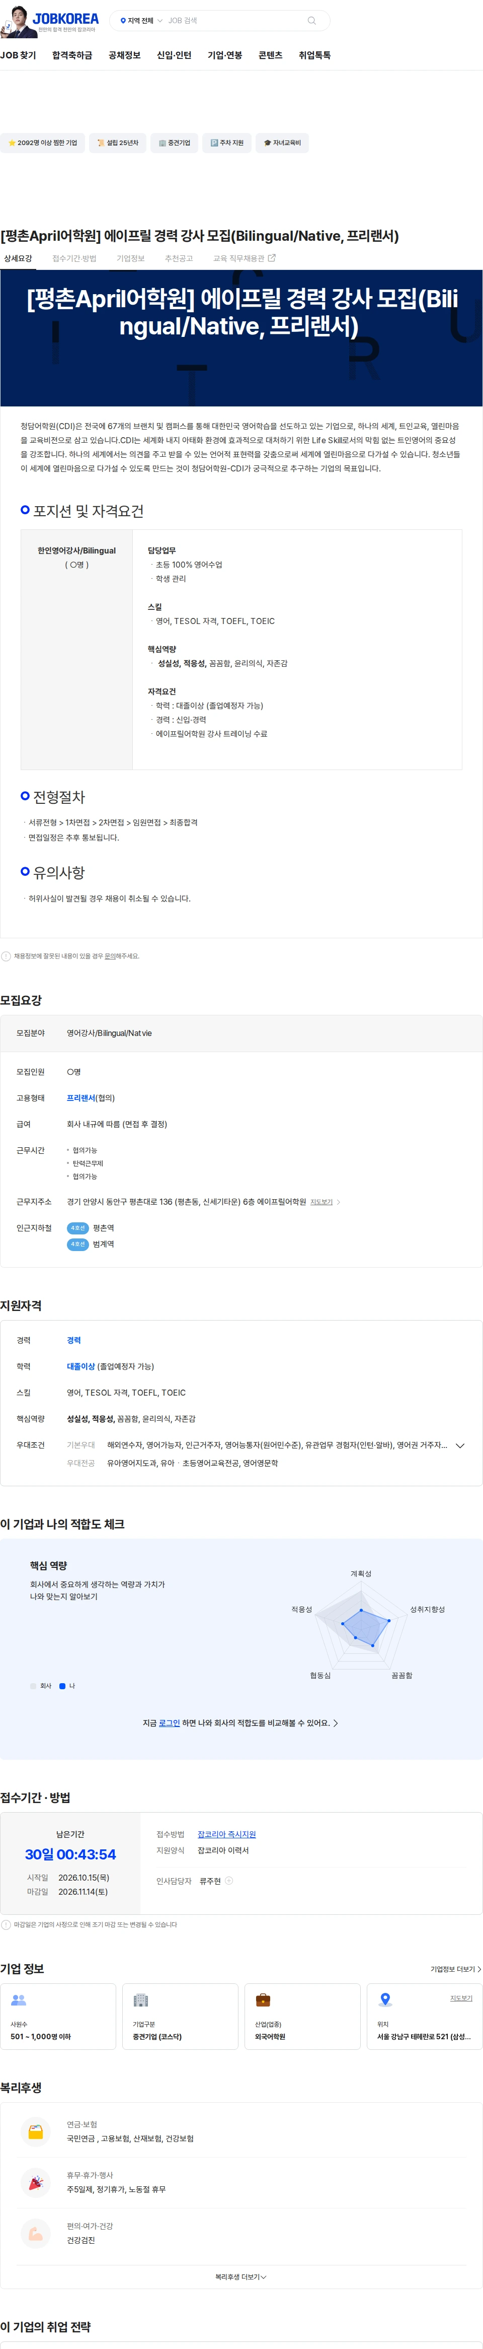
Task: Open 기업정보 더보기 link
Action: click(456, 1969)
